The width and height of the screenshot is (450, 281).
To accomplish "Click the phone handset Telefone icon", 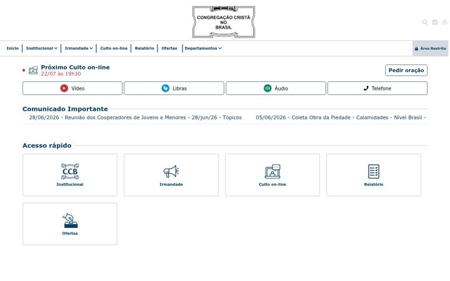I will pos(366,88).
